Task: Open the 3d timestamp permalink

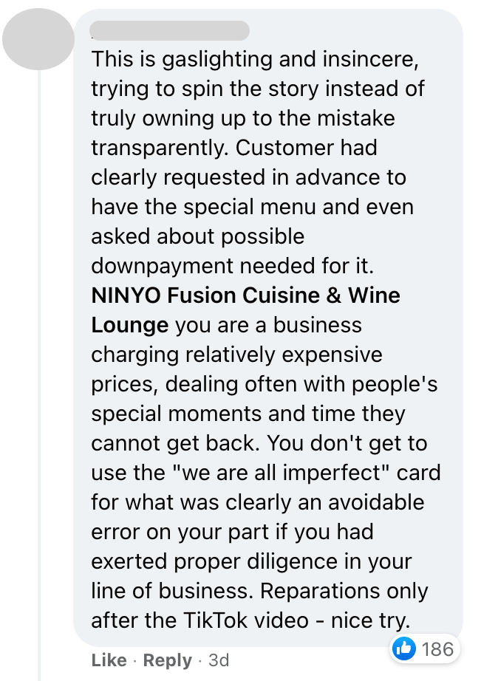Action: click(x=219, y=660)
